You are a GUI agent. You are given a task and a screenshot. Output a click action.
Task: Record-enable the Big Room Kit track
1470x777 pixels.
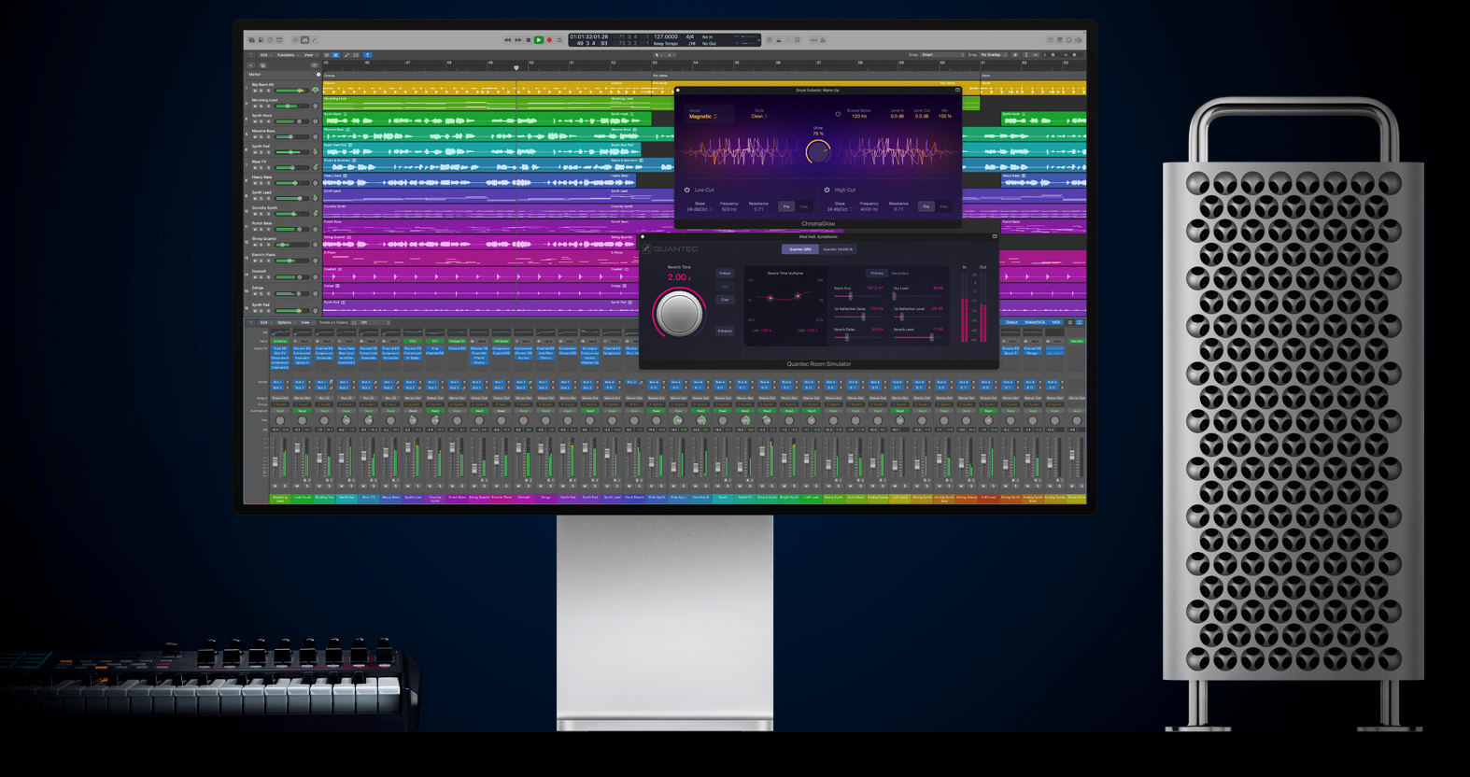(268, 91)
